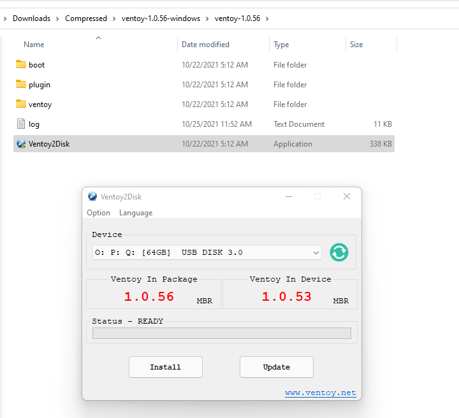Minimize the Ventoy2Disk window
This screenshot has width=459, height=418.
[x=289, y=196]
